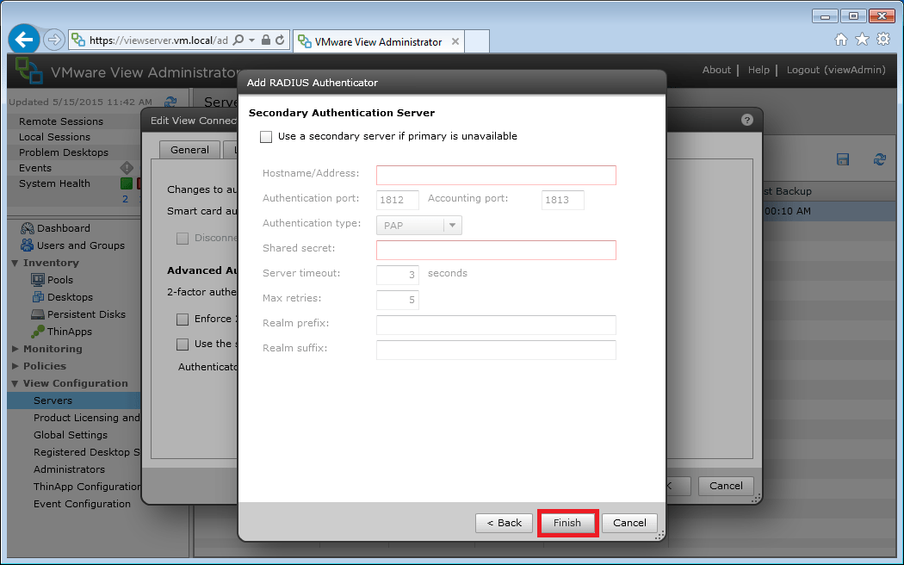Click the save (floppy disk) icon
904x565 pixels.
tap(842, 159)
